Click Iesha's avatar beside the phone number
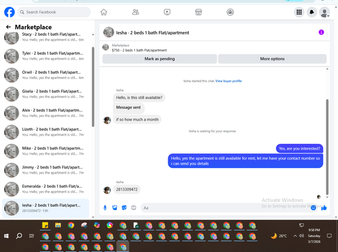This screenshot has width=338, height=252. pyautogui.click(x=107, y=190)
